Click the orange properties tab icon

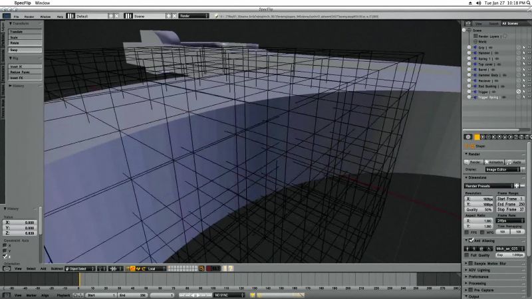[477, 137]
